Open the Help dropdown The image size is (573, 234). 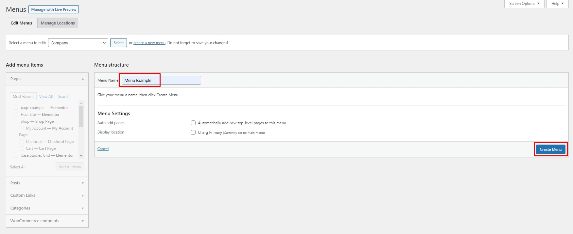click(x=557, y=4)
